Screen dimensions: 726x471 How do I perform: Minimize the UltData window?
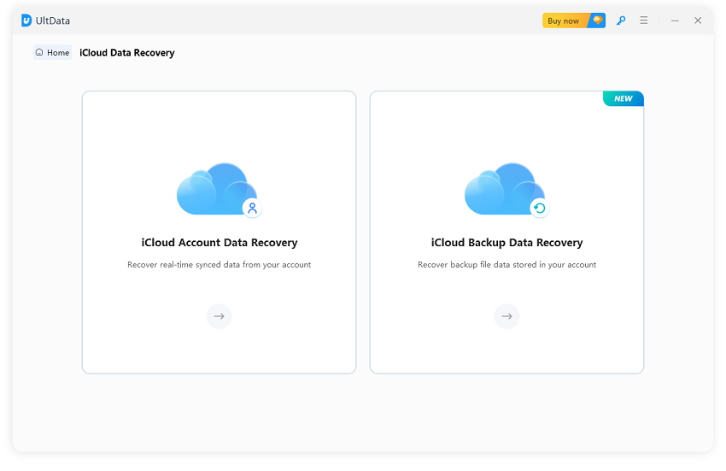tap(675, 21)
